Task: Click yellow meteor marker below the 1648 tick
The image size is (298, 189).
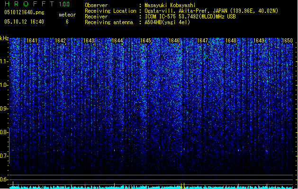Action: 238,186
